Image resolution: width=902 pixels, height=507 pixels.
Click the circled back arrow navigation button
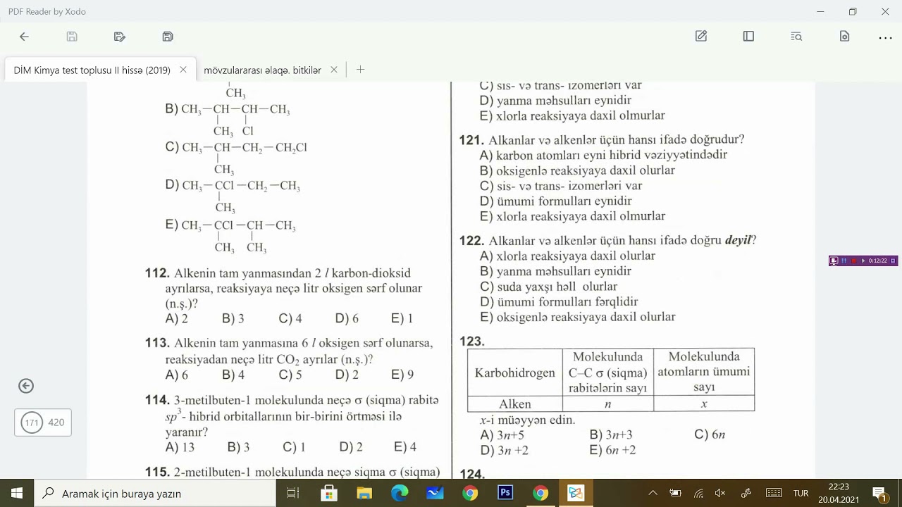tap(26, 386)
